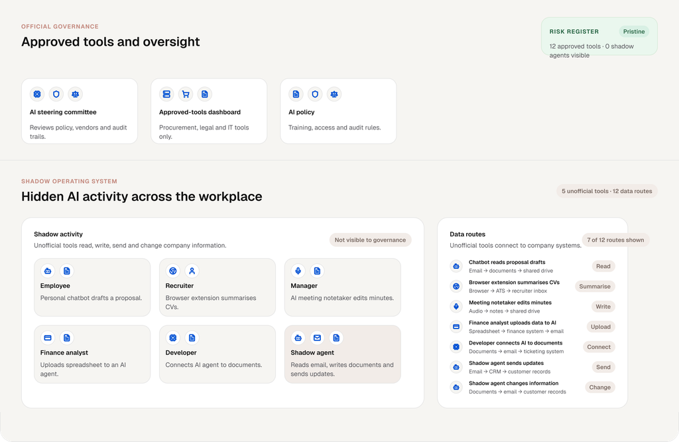
Task: Click the Connect tag
Action: 599,346
